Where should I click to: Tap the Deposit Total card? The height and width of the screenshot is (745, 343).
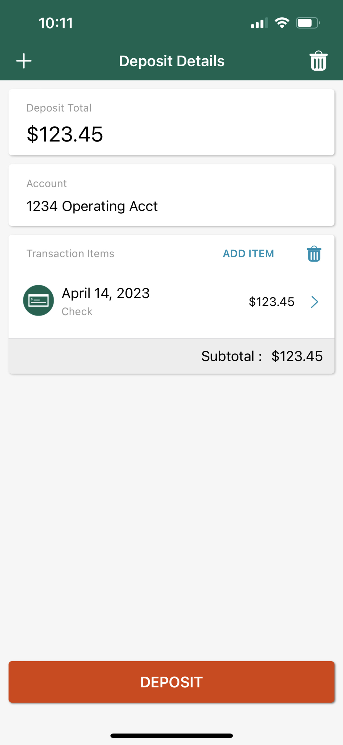(171, 122)
